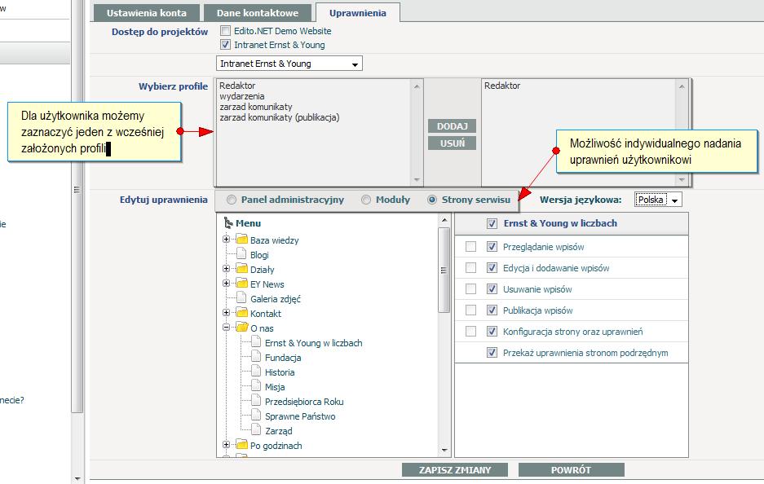Select Redaktor in the available profiles list
The image size is (764, 484).
tap(237, 86)
